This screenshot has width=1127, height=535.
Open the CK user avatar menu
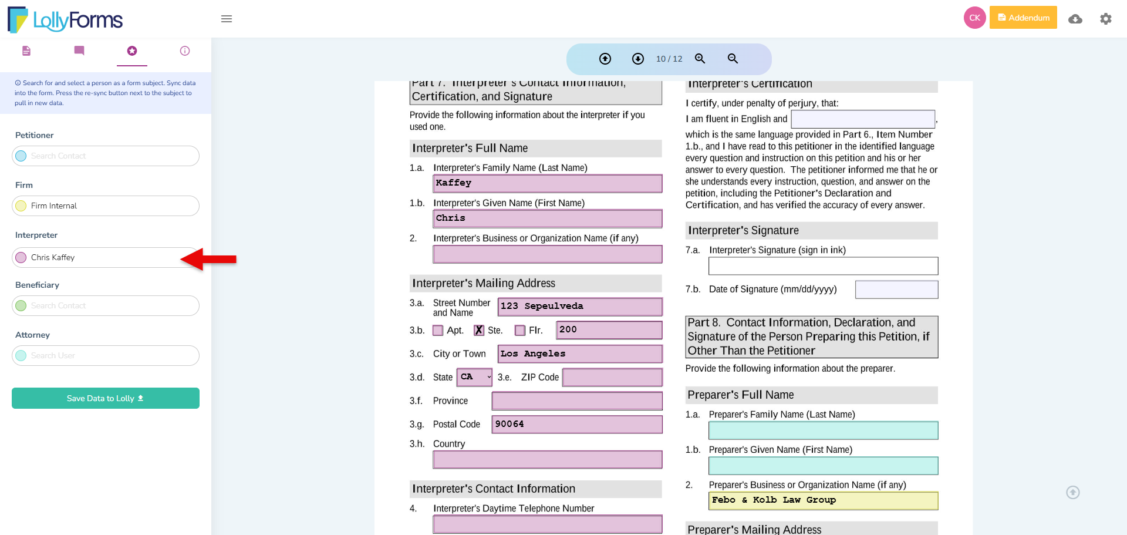tap(974, 18)
